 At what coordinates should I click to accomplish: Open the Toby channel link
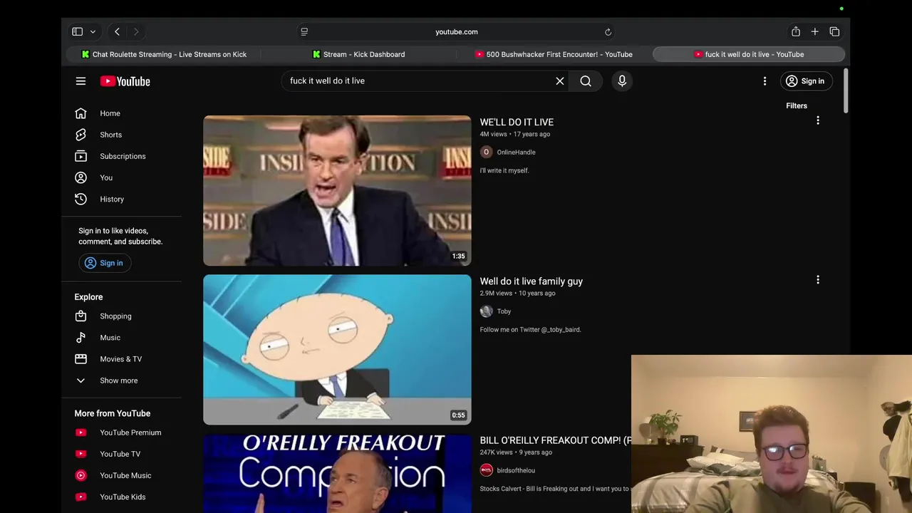click(504, 311)
